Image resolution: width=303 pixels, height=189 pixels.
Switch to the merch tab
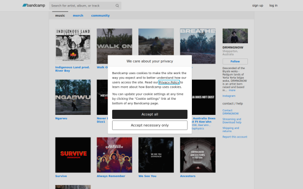coord(78,16)
